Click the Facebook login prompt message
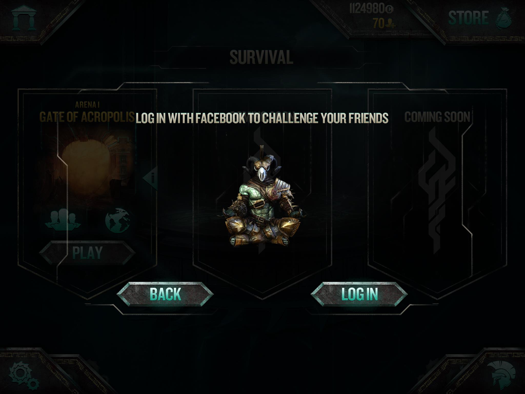The height and width of the screenshot is (394, 525). pyautogui.click(x=262, y=118)
